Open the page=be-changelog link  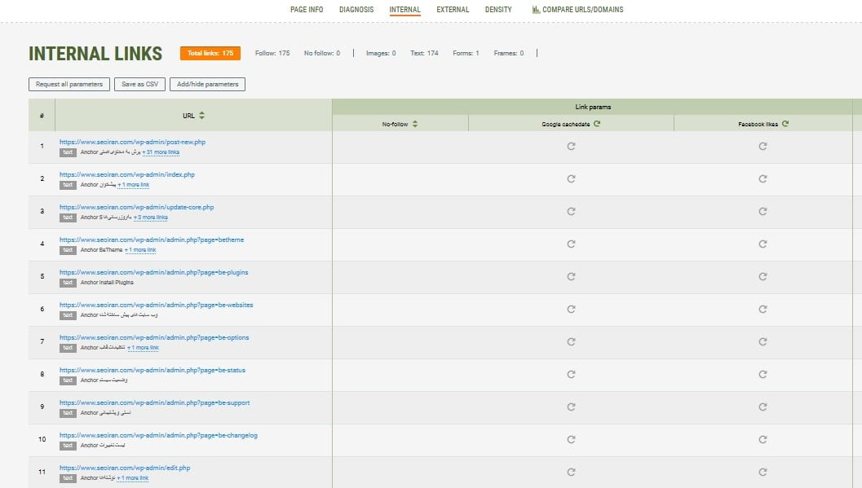[x=158, y=435]
